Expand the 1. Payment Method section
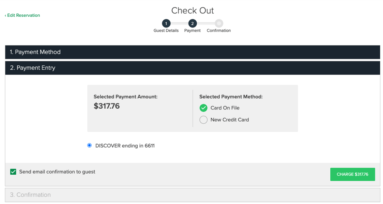The height and width of the screenshot is (204, 383). (x=192, y=52)
